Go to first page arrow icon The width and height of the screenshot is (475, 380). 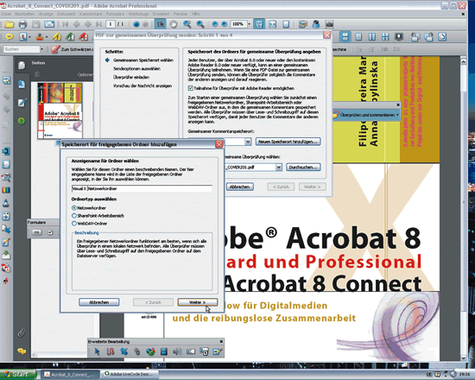coord(65,24)
